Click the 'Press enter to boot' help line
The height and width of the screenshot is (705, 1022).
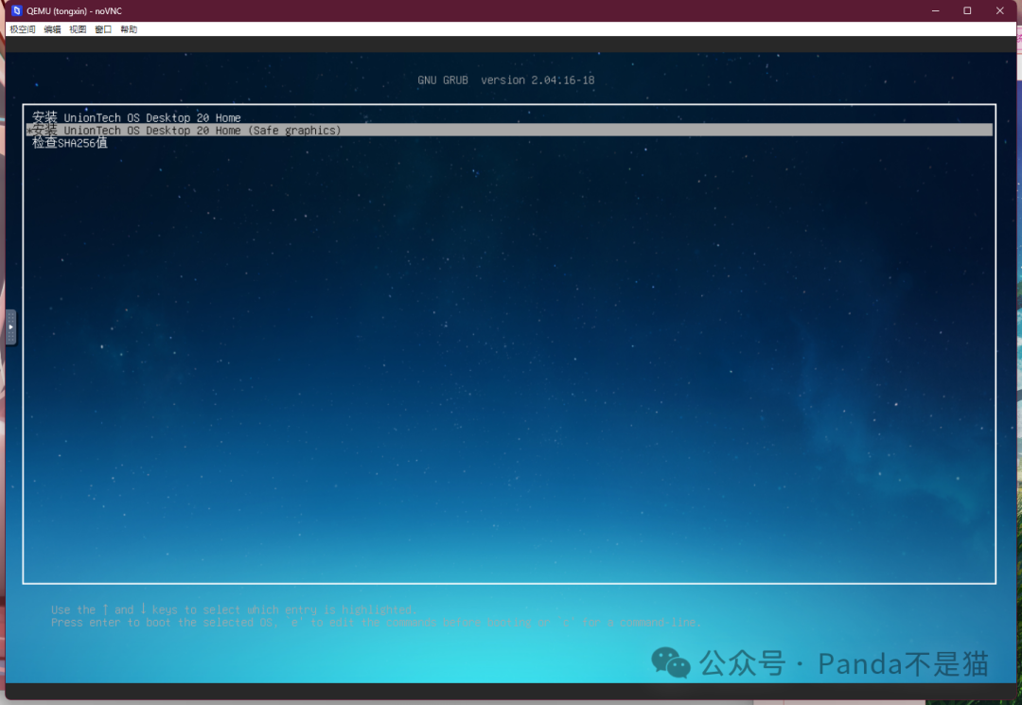(x=376, y=623)
